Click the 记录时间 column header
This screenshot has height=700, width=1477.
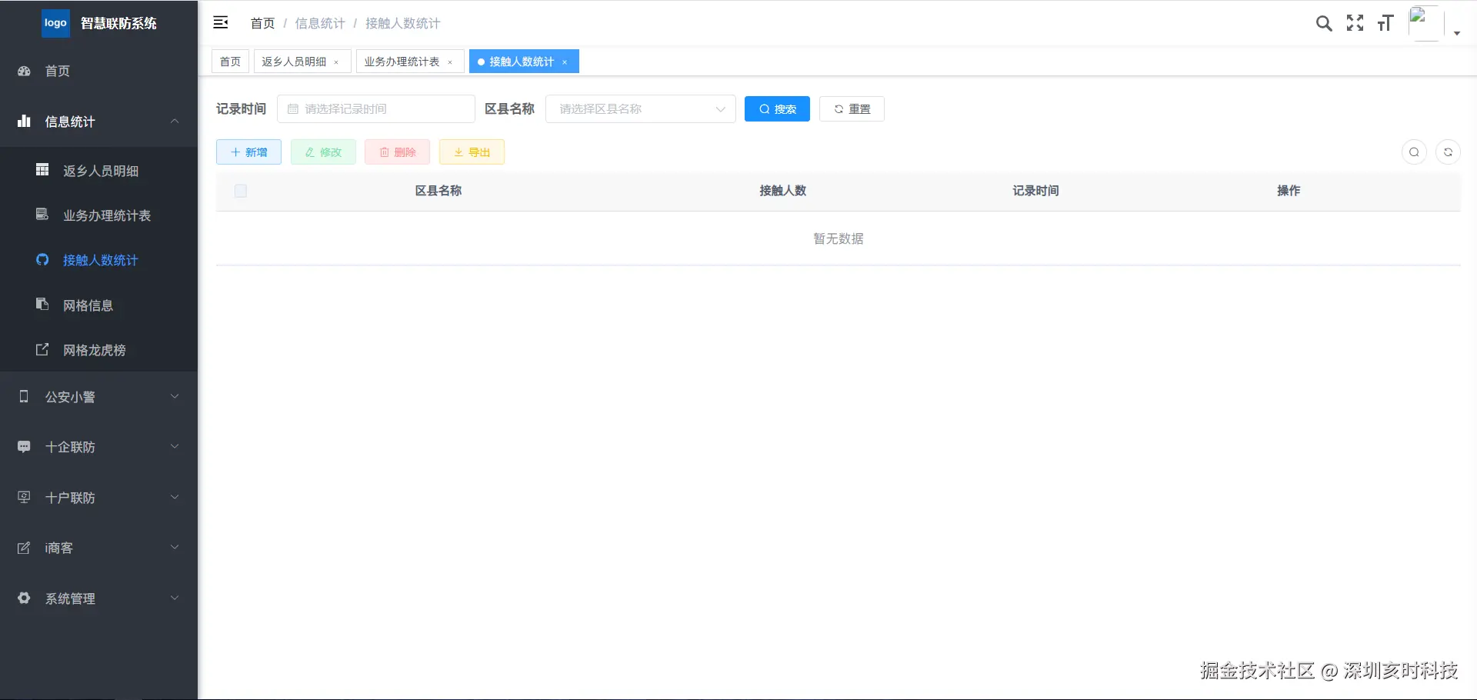click(1035, 191)
